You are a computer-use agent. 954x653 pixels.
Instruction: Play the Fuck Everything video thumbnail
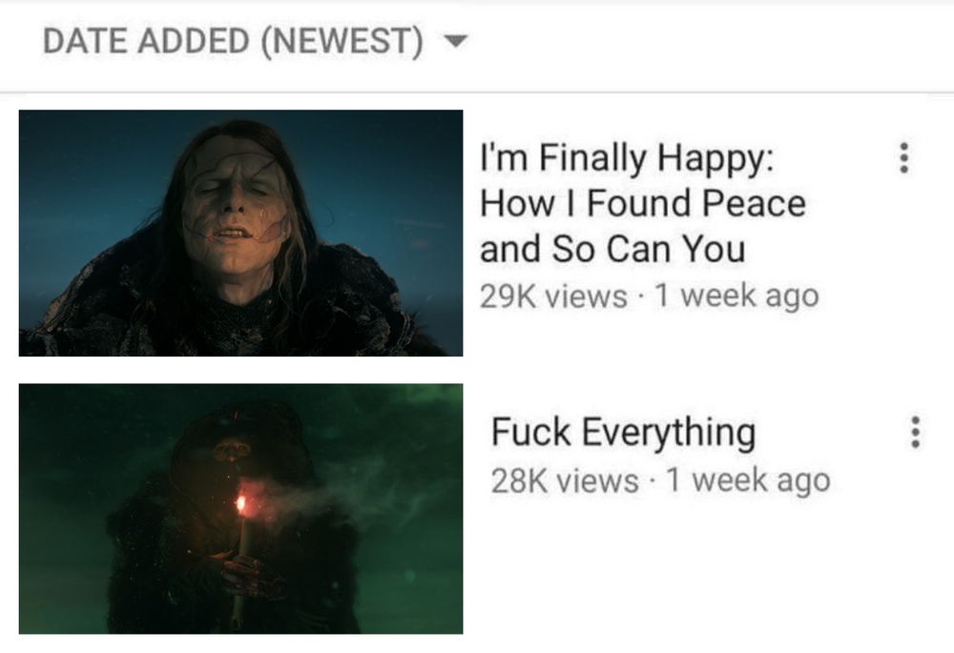click(241, 509)
